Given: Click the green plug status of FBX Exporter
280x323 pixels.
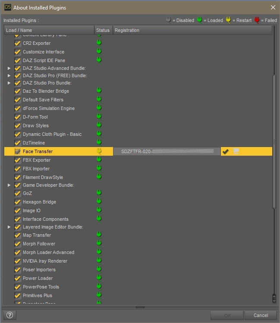Looking at the screenshot, I should 99,160.
